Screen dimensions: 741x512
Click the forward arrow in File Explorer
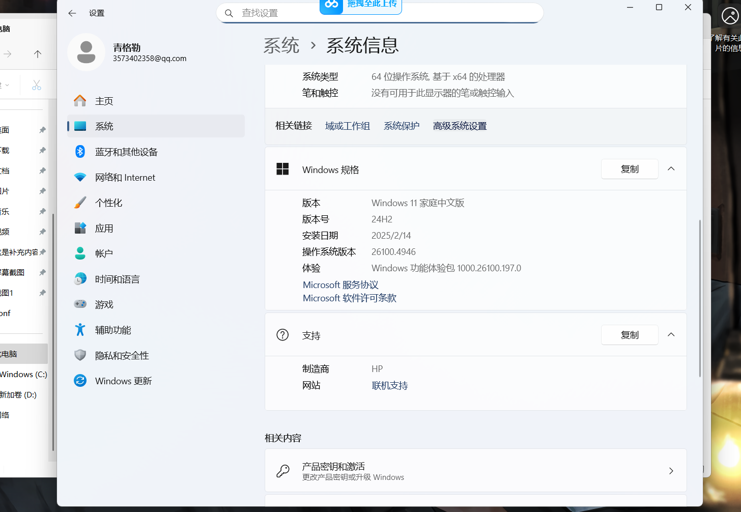pos(8,54)
